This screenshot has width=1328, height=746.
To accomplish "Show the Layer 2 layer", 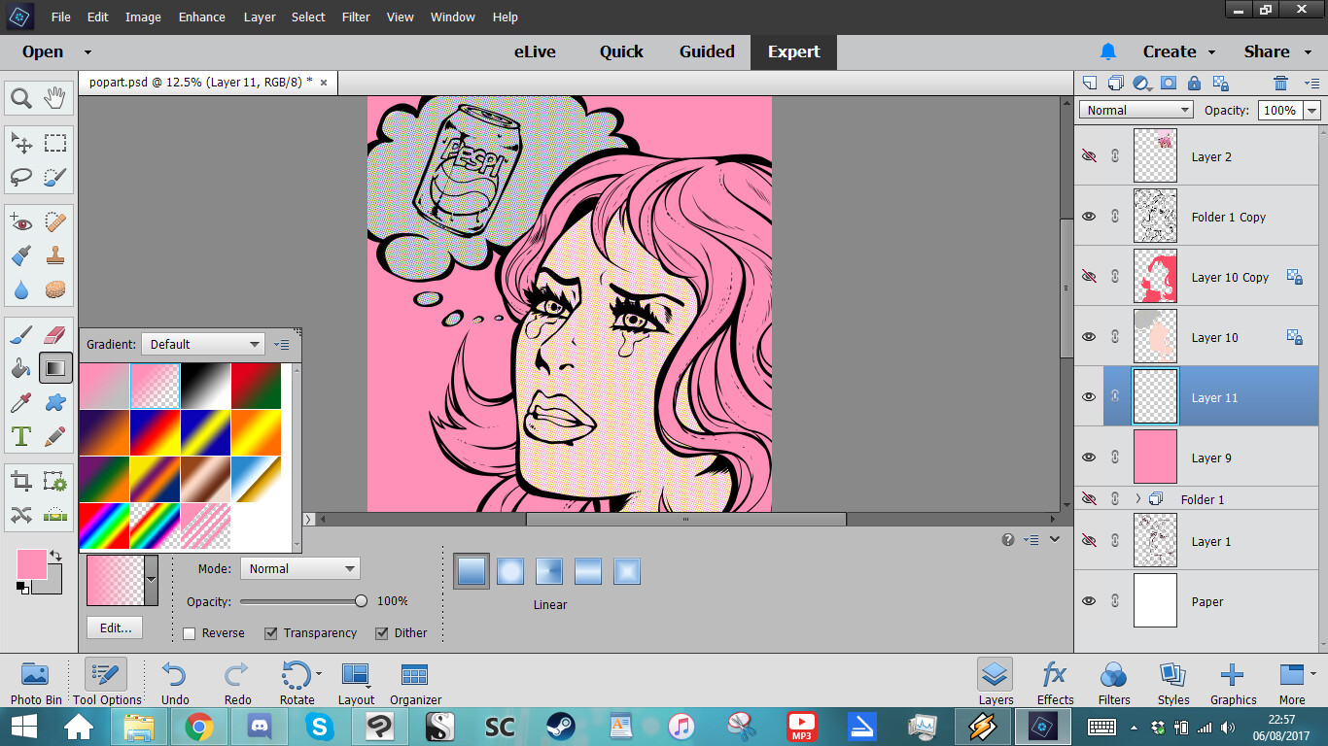I will click(1089, 156).
